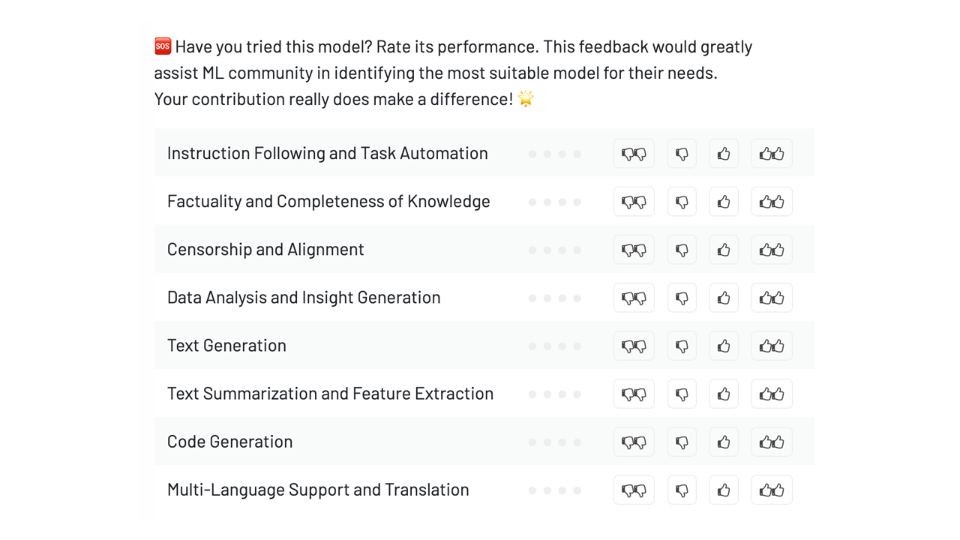Image resolution: width=960 pixels, height=540 pixels.
Task: Give thumbs down for Factuality and Completeness of Knowledge
Action: [x=682, y=201]
